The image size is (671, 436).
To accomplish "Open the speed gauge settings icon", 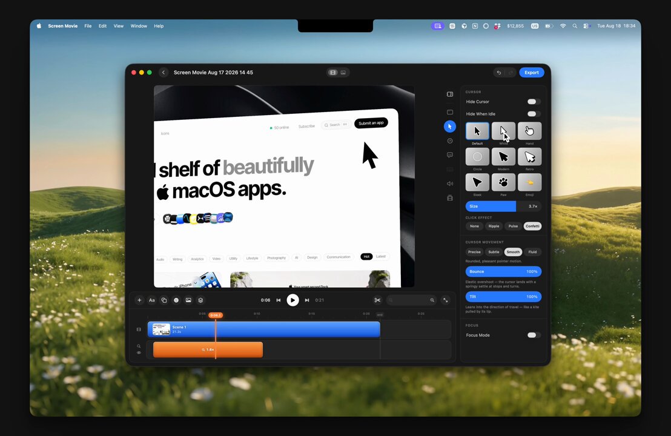I will coord(450,140).
